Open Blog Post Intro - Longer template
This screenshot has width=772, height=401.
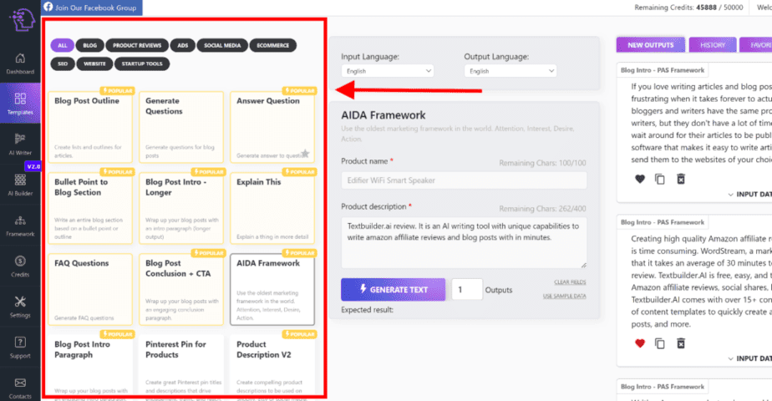181,208
